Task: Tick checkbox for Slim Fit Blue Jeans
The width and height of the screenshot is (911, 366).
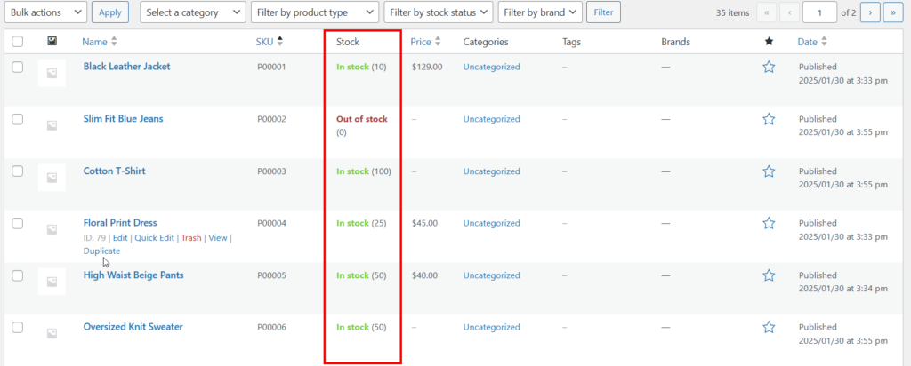Action: (18, 120)
